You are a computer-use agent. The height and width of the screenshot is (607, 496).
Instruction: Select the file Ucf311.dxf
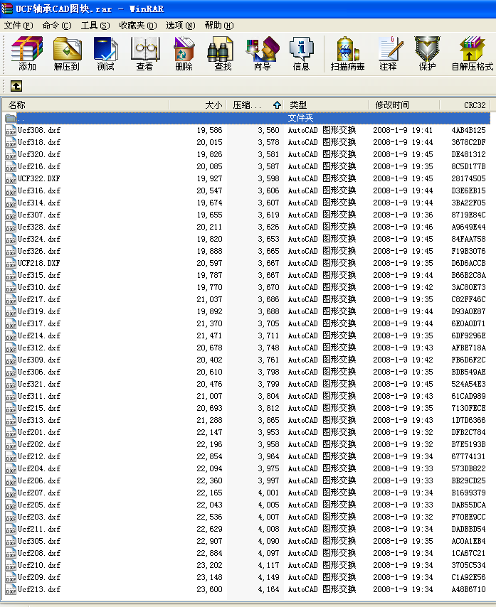[x=39, y=396]
